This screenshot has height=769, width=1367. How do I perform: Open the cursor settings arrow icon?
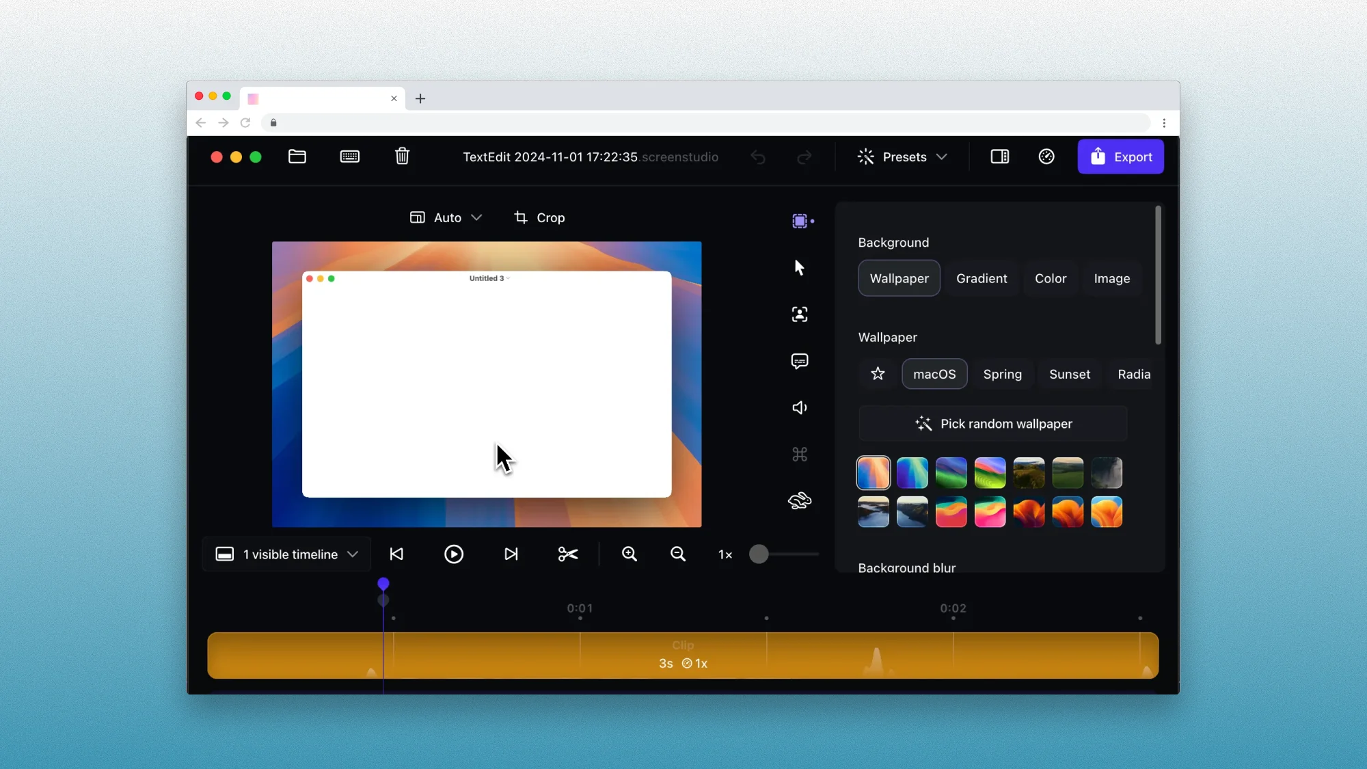(x=799, y=267)
